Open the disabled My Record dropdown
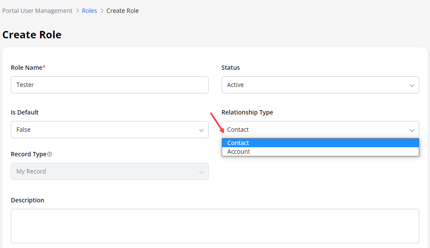 [109, 171]
